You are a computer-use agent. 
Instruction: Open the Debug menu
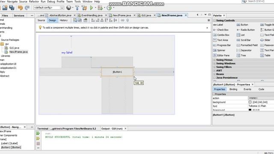pos(51,2)
